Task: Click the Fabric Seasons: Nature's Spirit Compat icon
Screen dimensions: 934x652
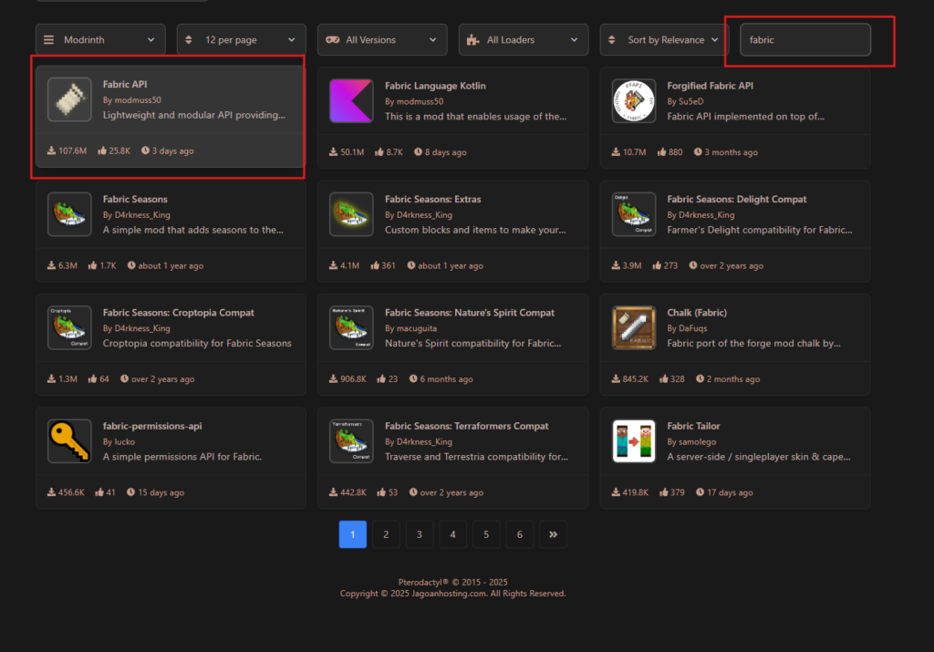Action: pos(351,326)
